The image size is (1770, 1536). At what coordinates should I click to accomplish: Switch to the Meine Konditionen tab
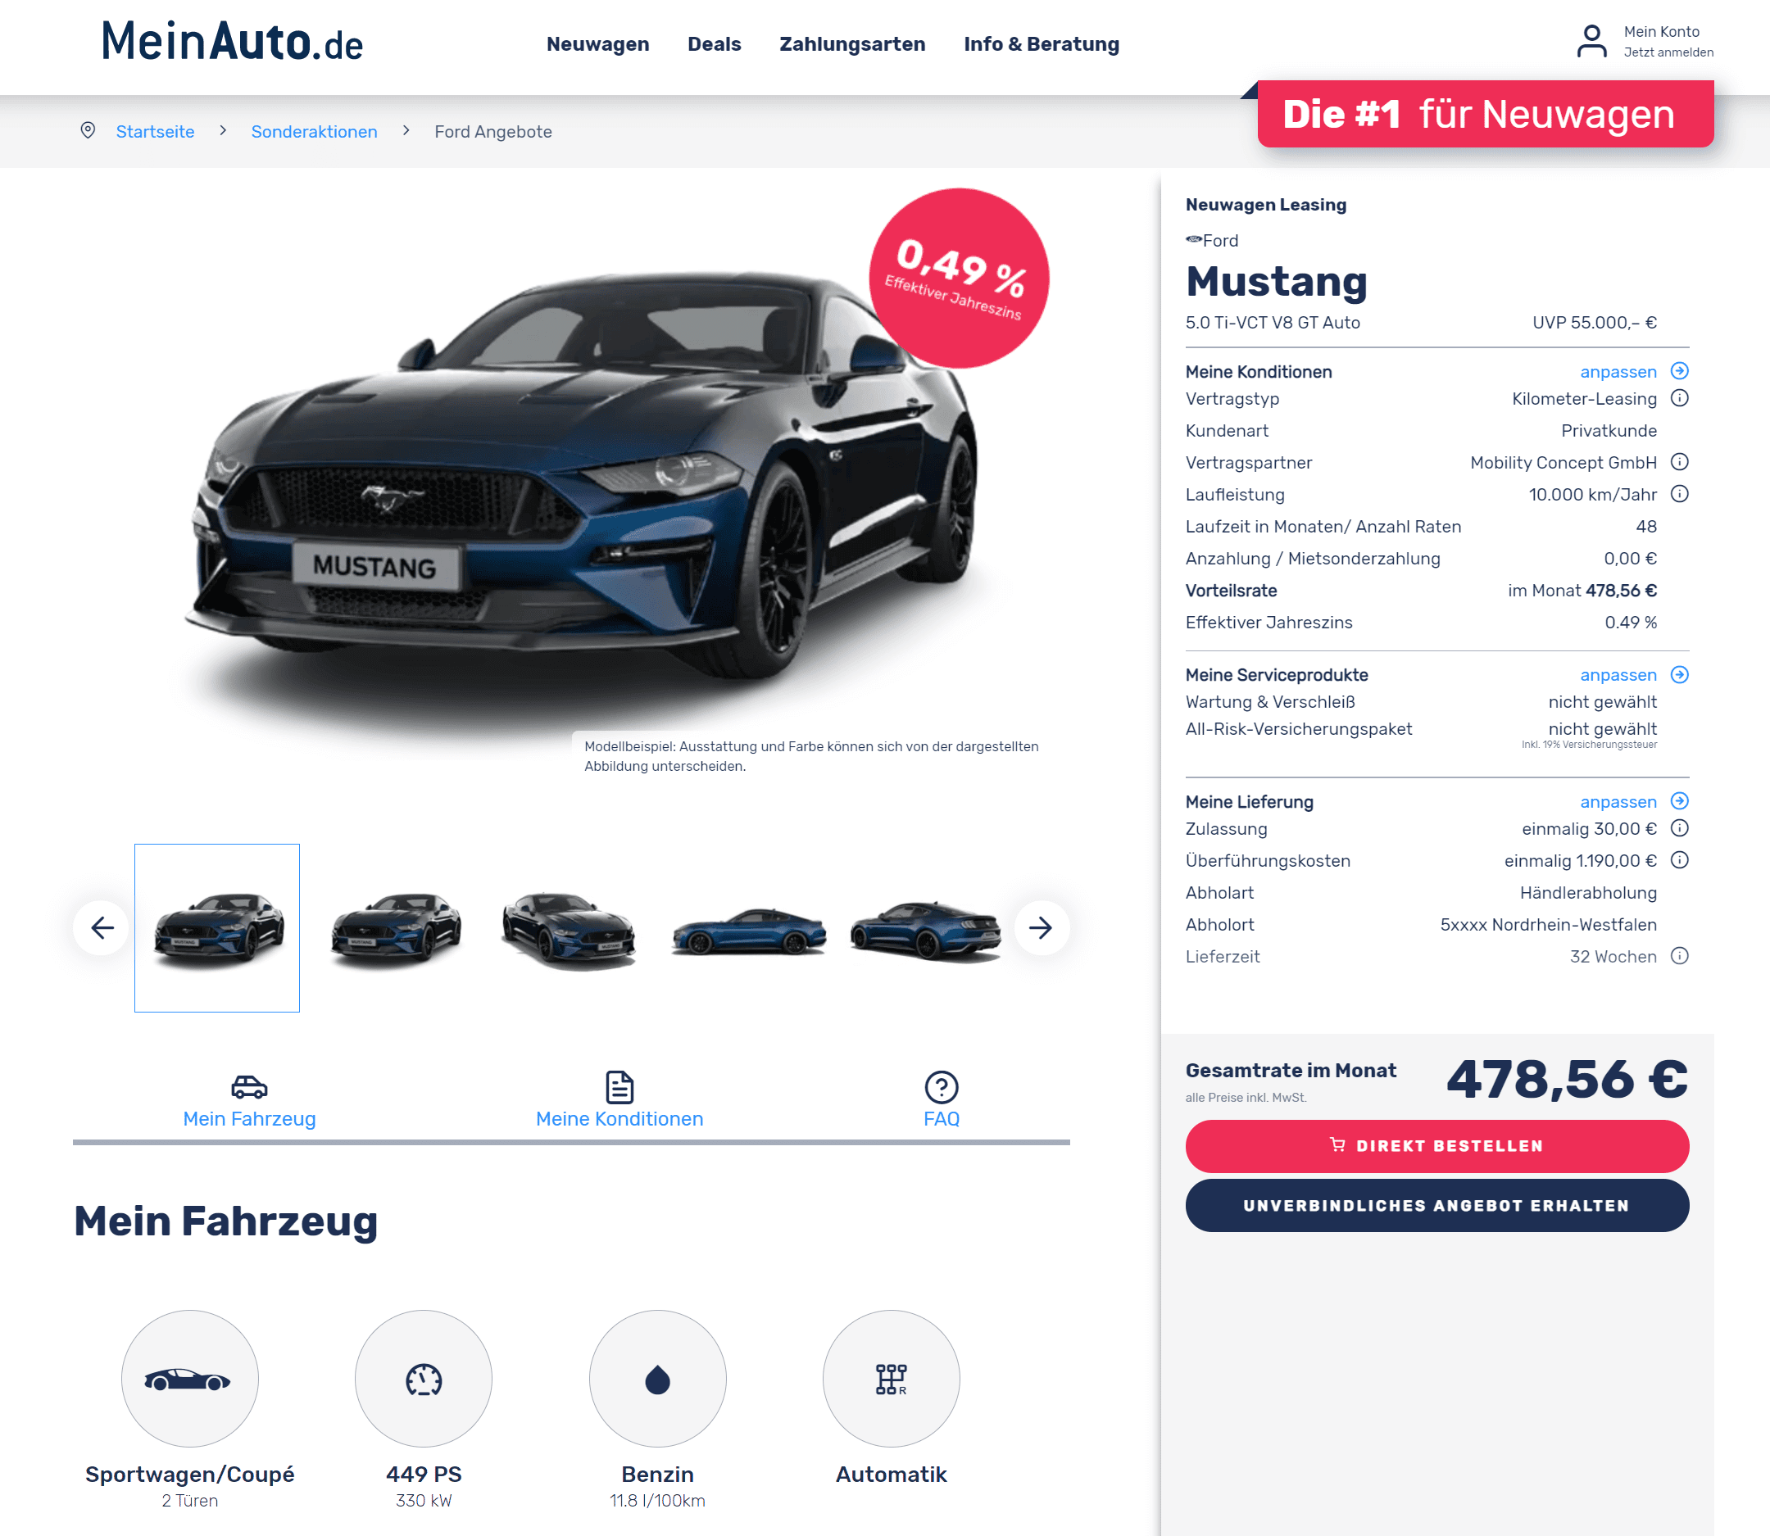click(619, 1100)
